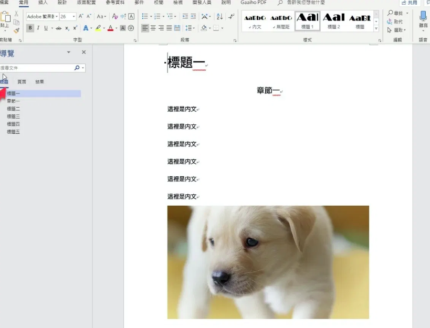Toggle Bold formatting
This screenshot has height=328, width=430.
[30, 28]
